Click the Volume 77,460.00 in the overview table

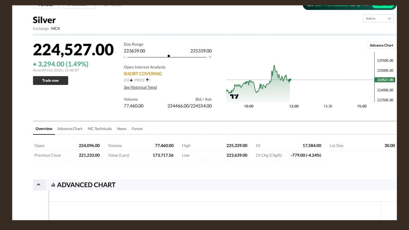(164, 146)
